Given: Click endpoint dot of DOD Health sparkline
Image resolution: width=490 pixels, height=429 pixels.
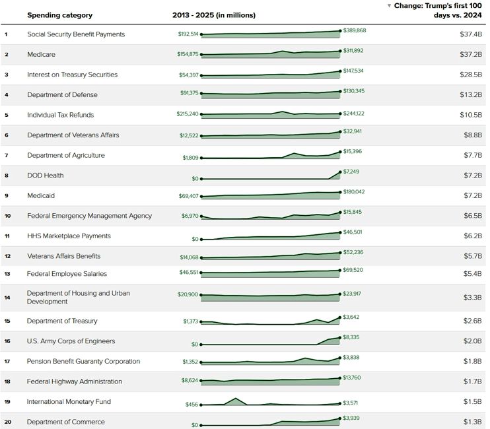Looking at the screenshot, I should coord(340,172).
